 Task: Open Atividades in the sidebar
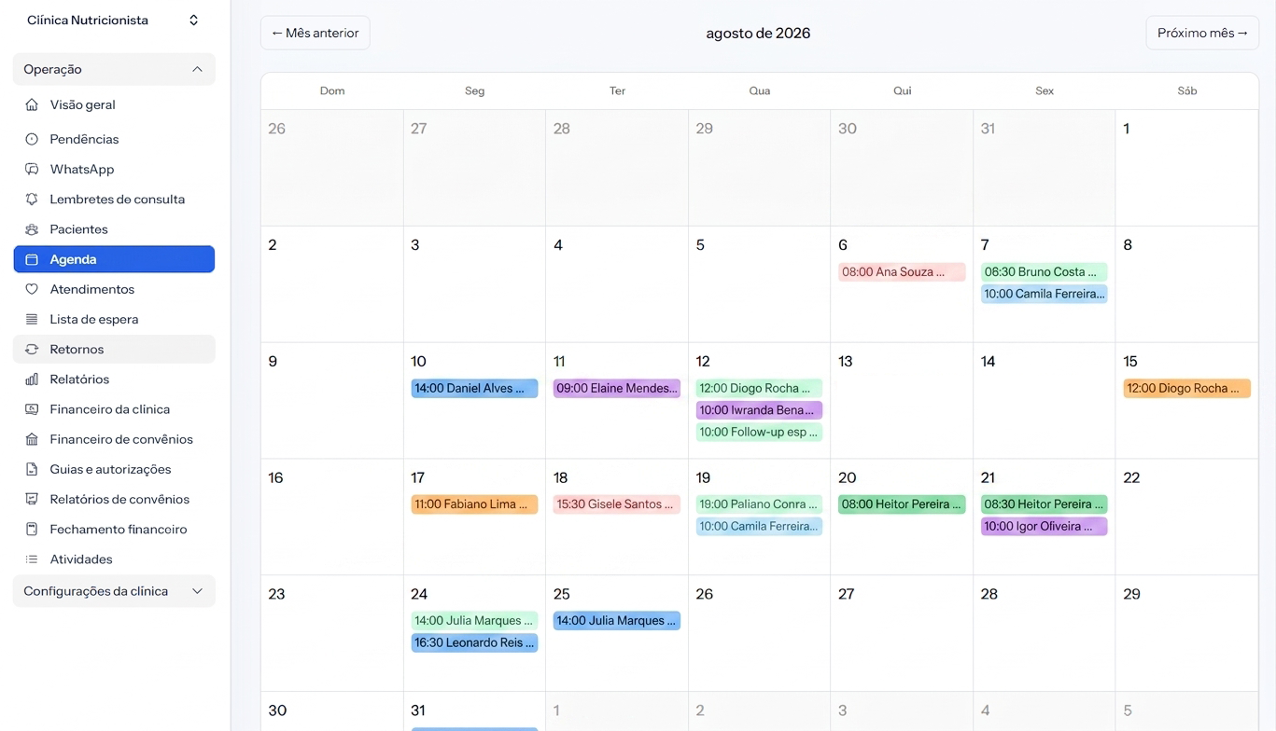click(x=114, y=559)
